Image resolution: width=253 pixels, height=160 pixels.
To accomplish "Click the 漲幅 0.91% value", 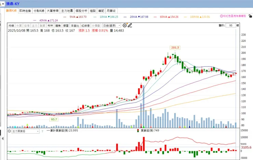I will tap(100, 30).
